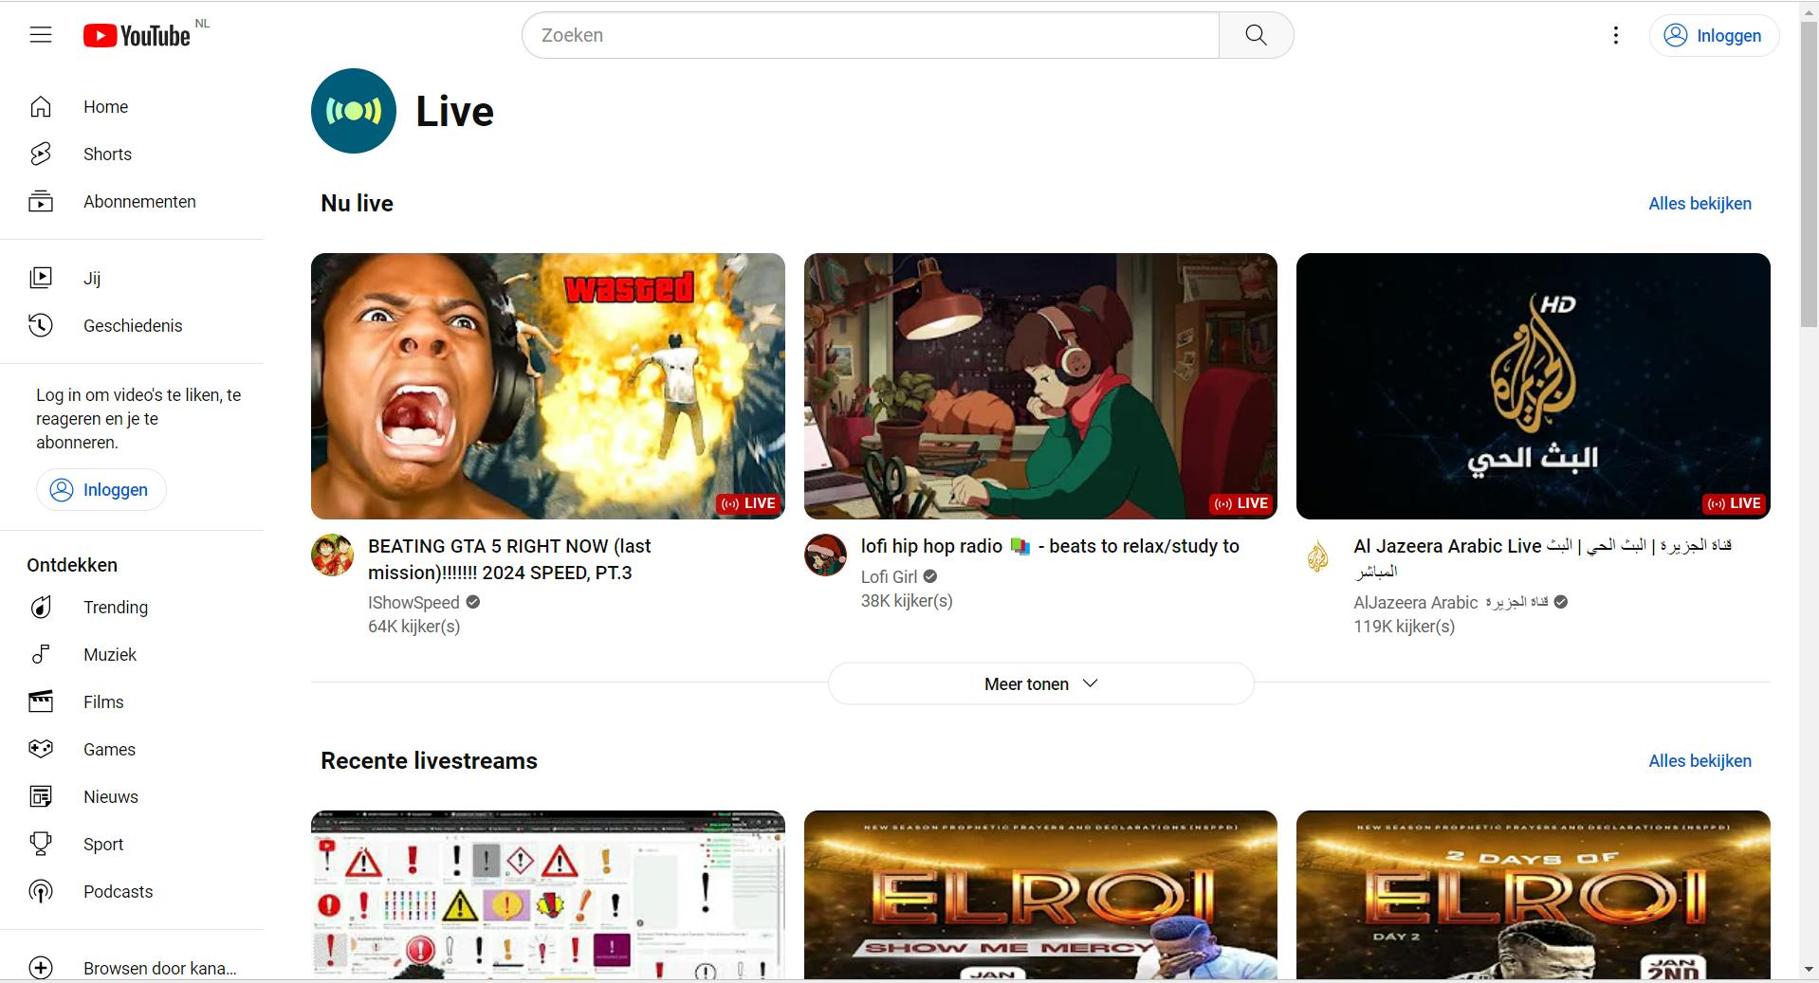Open the hamburger guide menu icon
1819x983 pixels.
coord(41,36)
